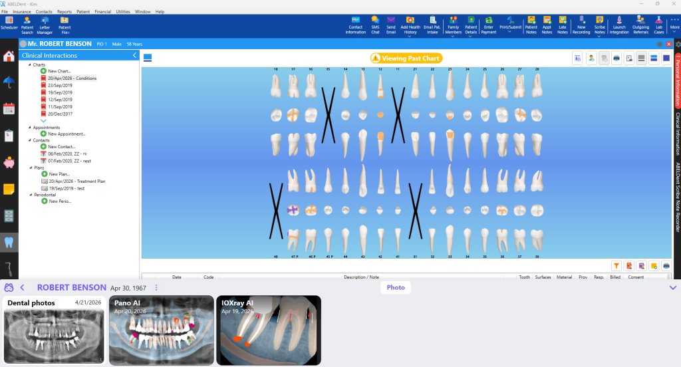The height and width of the screenshot is (367, 681).
Task: Open Patient Search tool
Action: pyautogui.click(x=27, y=25)
